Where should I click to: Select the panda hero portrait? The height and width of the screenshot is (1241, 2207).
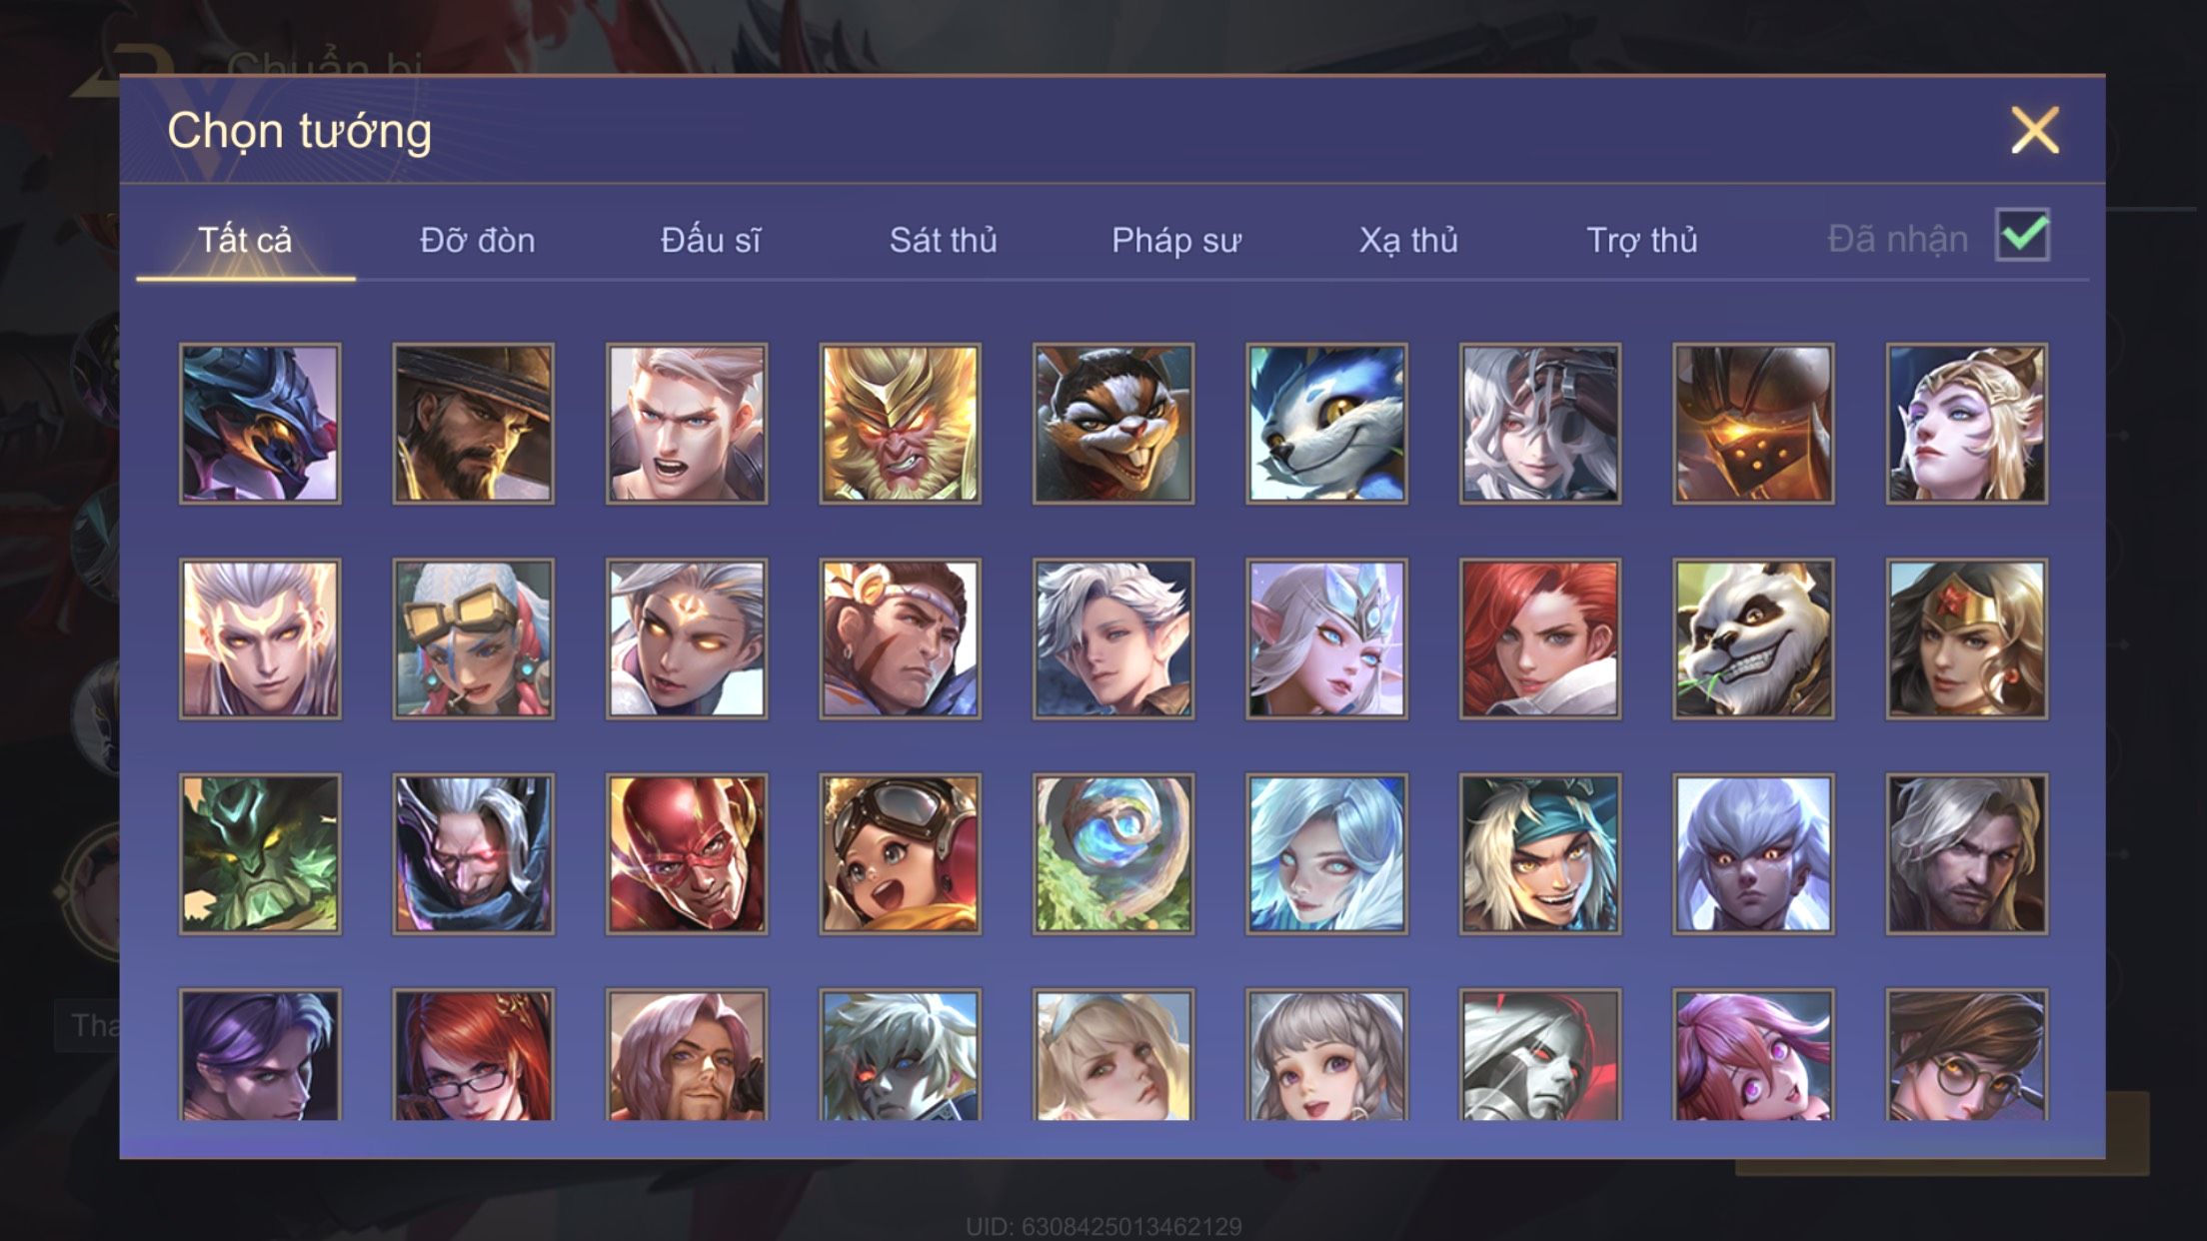point(1753,638)
